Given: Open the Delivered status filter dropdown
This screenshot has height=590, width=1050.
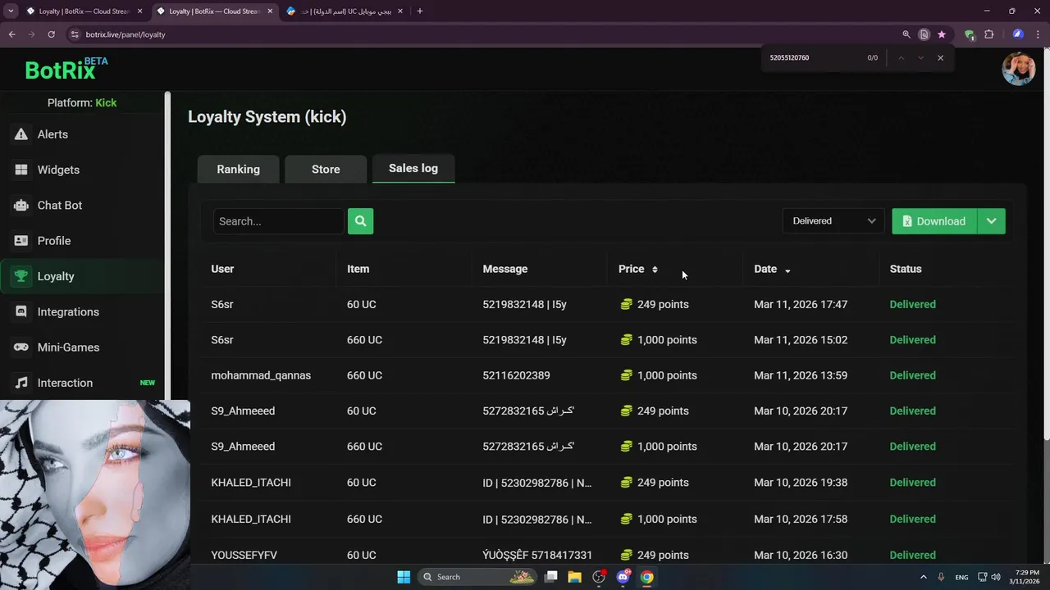Looking at the screenshot, I should [x=833, y=221].
